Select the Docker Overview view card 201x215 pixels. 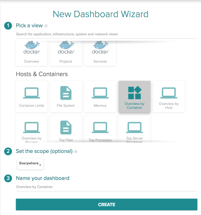(x=32, y=53)
